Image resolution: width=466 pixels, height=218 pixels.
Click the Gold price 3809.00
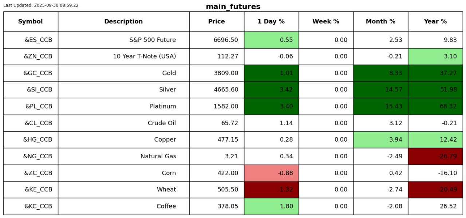click(226, 73)
